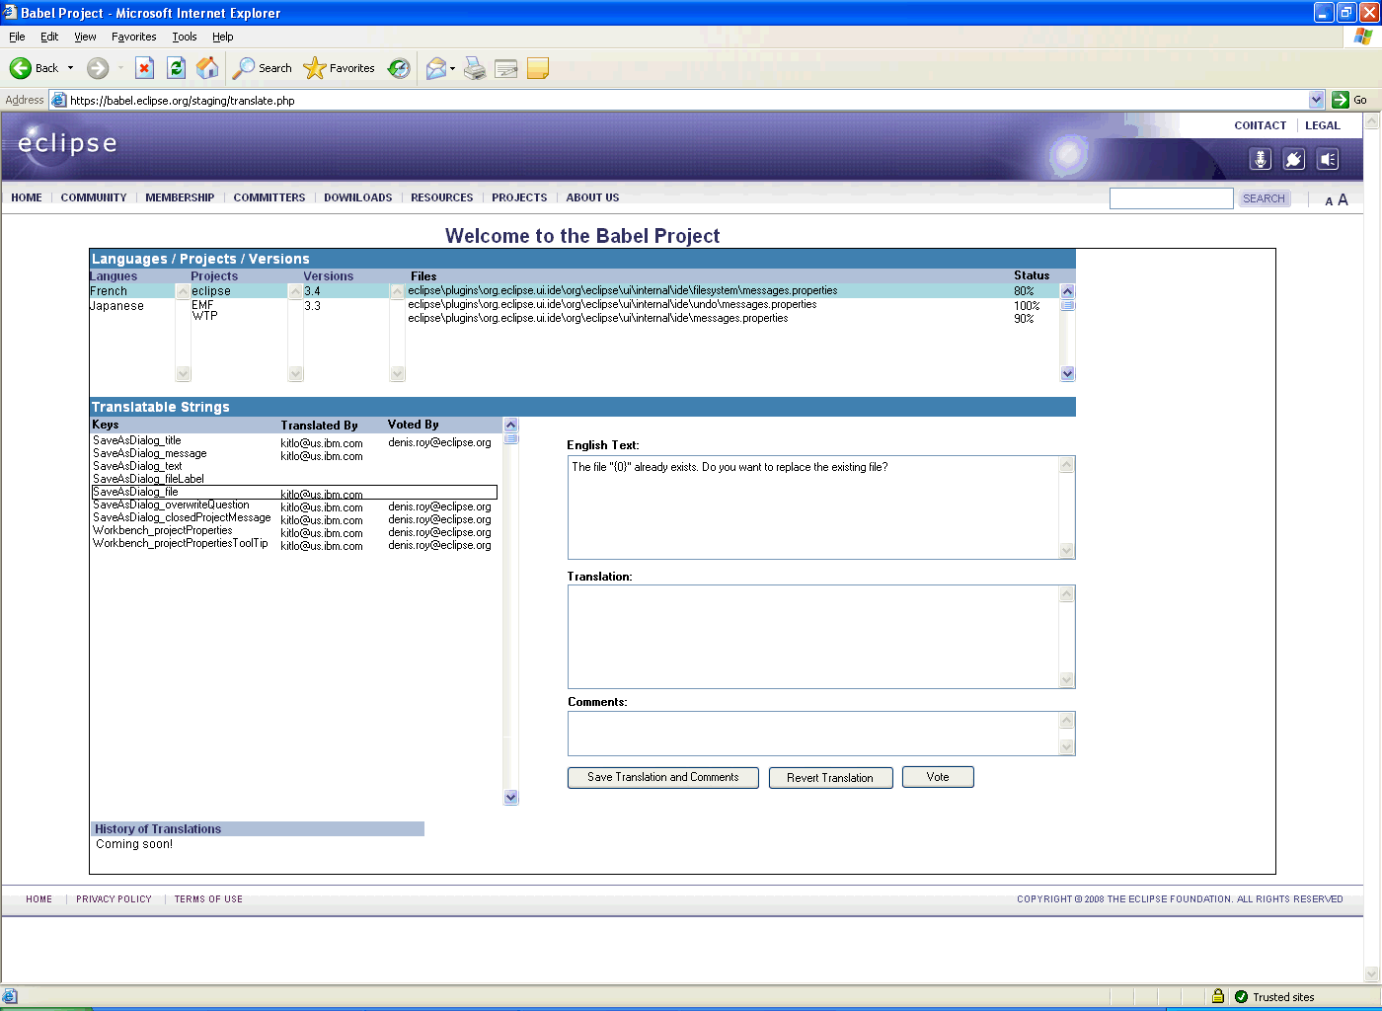Click Save Translation and Comments button
Screen dimensions: 1382x1011
662,778
